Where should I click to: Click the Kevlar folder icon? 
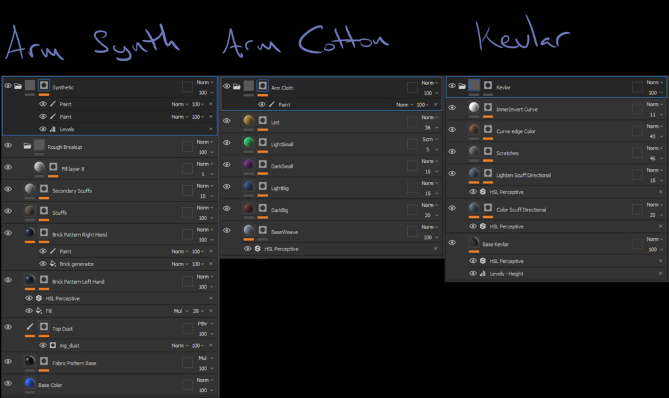pyautogui.click(x=462, y=86)
